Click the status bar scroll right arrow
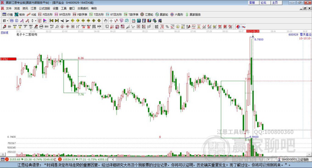This screenshot has height=168, width=312. click(x=268, y=159)
